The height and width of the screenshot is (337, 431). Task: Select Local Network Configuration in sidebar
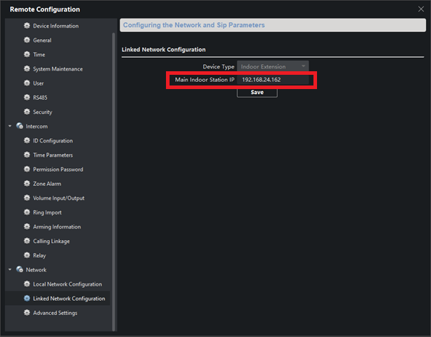(x=67, y=284)
